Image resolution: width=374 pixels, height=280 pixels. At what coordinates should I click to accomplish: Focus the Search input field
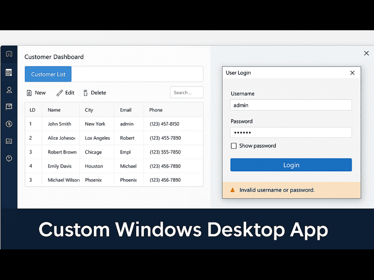point(187,92)
